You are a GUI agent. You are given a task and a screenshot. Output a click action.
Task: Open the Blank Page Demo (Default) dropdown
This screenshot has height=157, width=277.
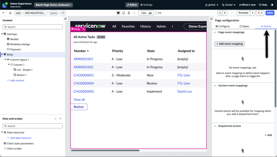(x=53, y=5)
